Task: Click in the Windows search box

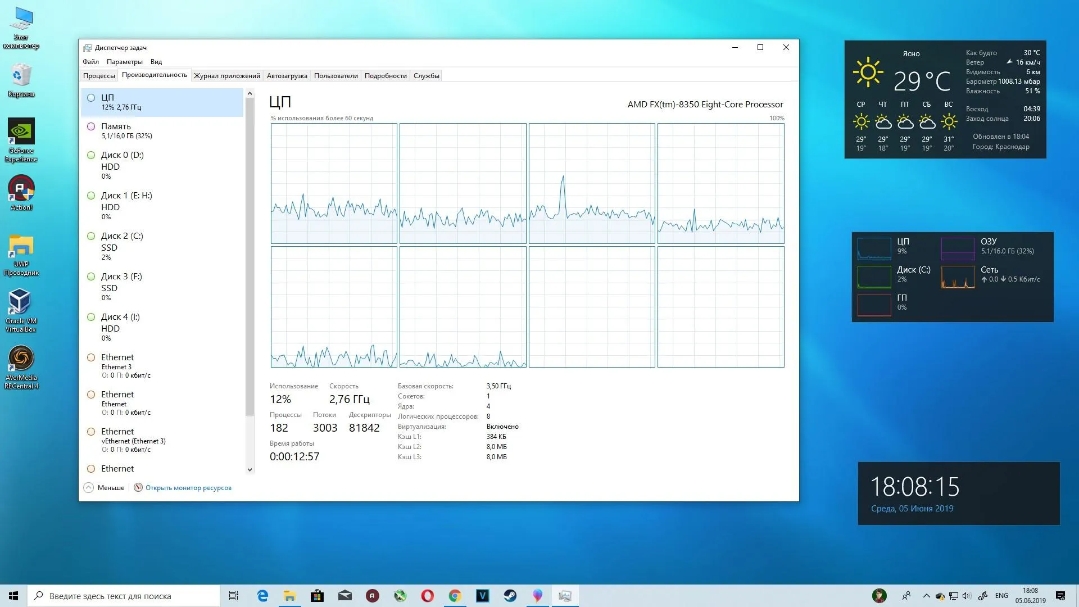Action: coord(124,596)
